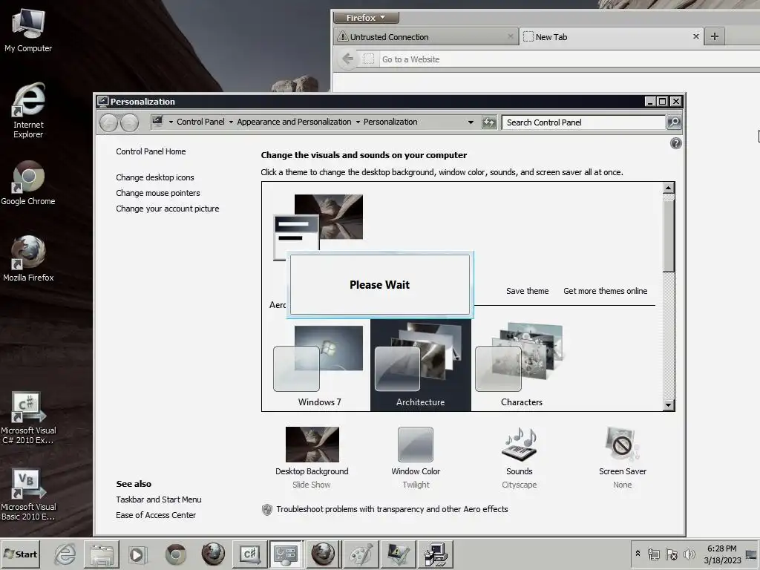Refresh the Control Panel address bar
Image resolution: width=760 pixels, height=570 pixels.
[490, 122]
